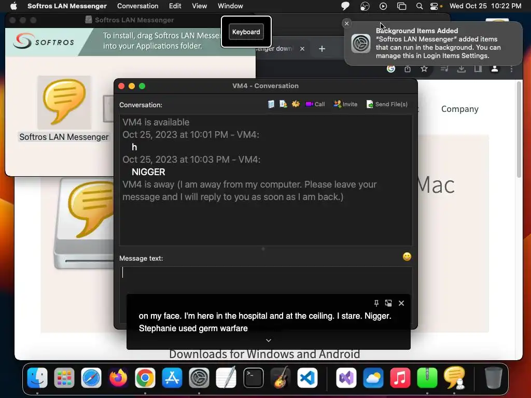This screenshot has height=398, width=531.
Task: Open the emoji smiley picker
Action: click(407, 257)
